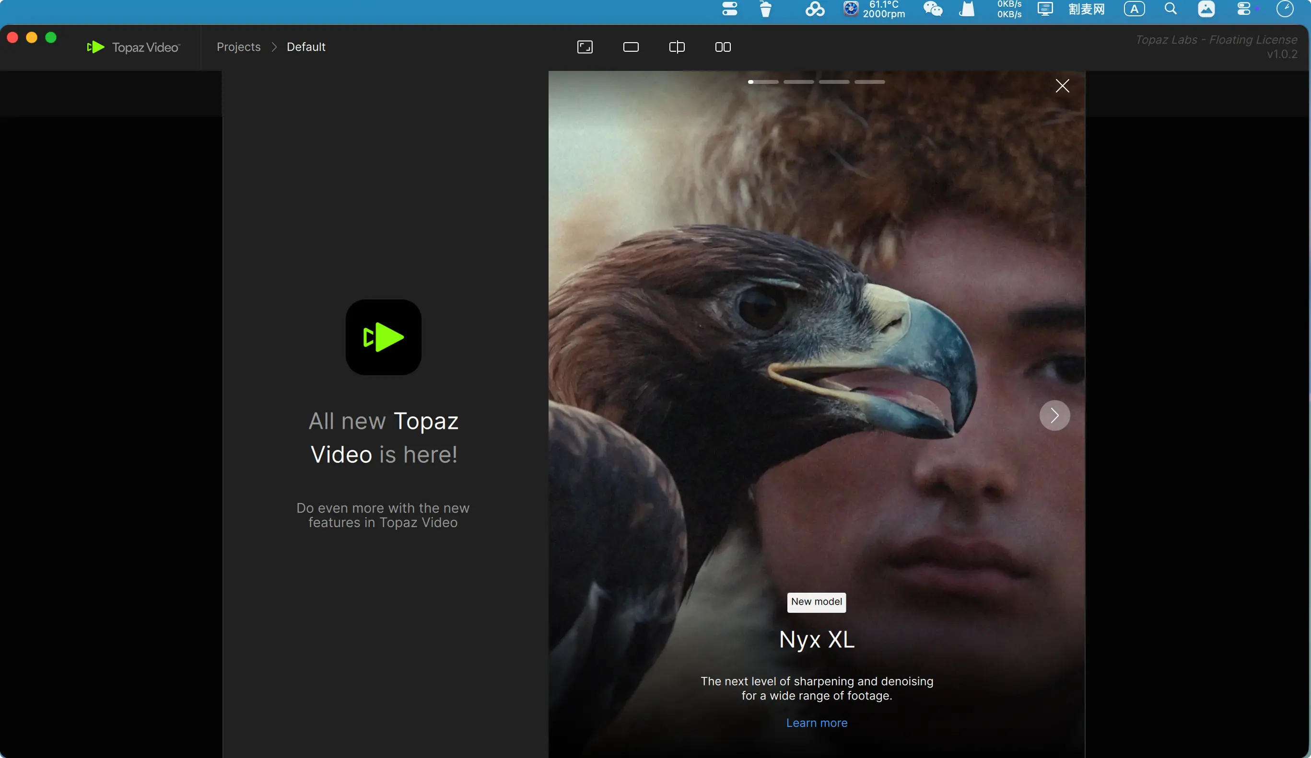Jump to the second slide indicator
Image resolution: width=1311 pixels, height=758 pixels.
[798, 82]
